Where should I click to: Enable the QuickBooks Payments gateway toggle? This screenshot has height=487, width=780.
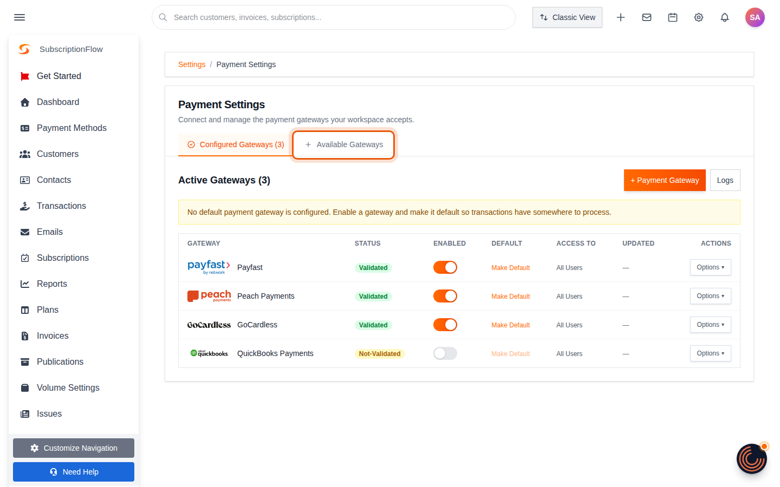click(445, 353)
